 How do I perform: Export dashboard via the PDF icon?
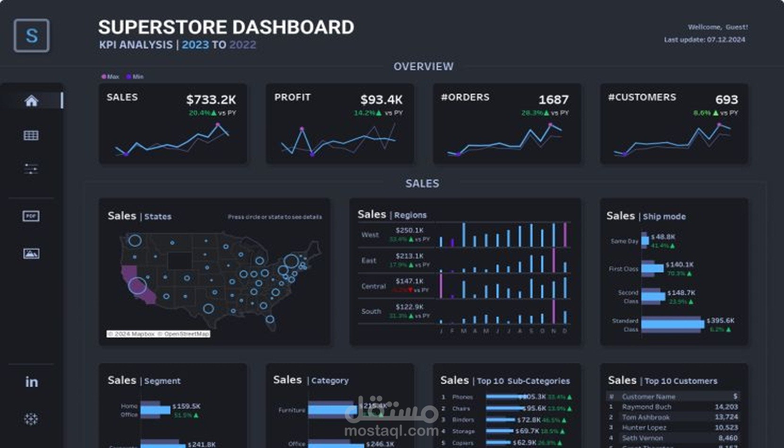point(31,216)
